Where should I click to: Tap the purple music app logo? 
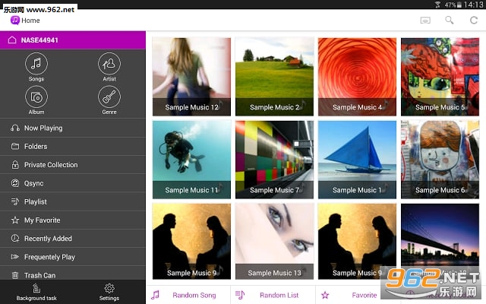coord(14,21)
